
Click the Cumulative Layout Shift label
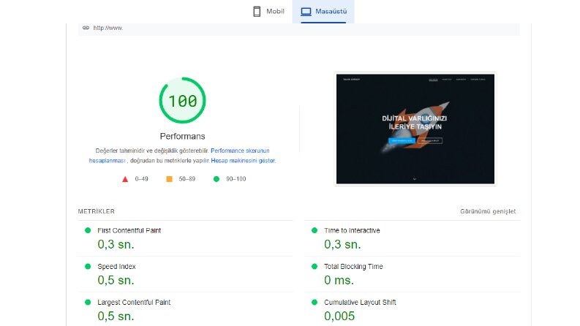point(360,303)
